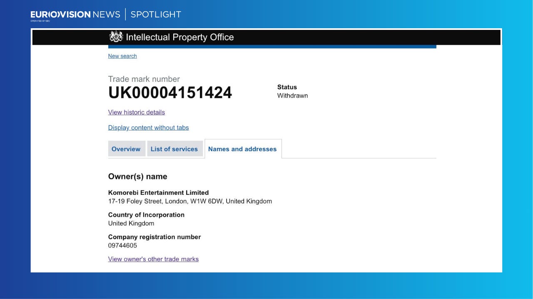Switch to the Overview tab
Viewport: 533px width, 299px height.
coord(126,149)
